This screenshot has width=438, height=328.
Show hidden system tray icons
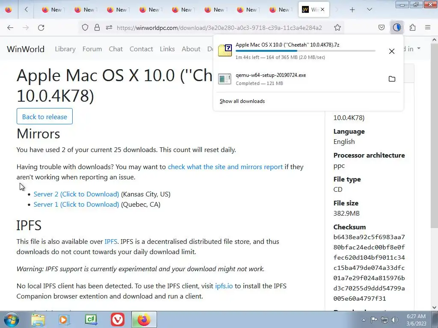pyautogui.click(x=364, y=320)
